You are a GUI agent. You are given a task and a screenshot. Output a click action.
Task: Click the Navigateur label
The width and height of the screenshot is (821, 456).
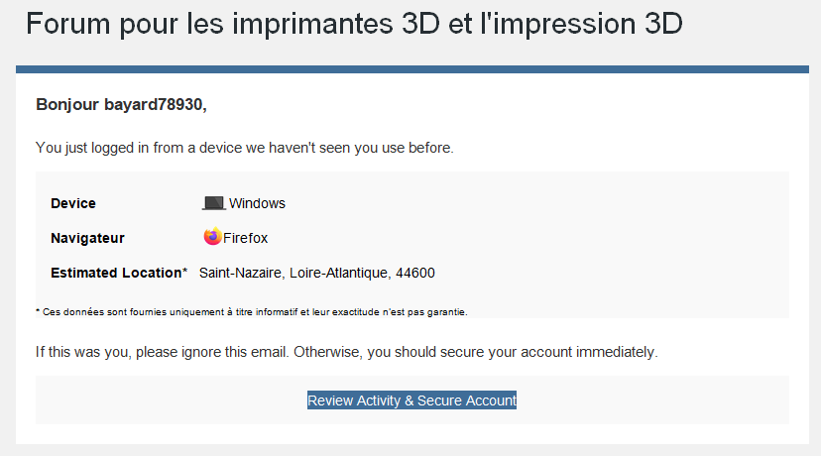click(87, 238)
